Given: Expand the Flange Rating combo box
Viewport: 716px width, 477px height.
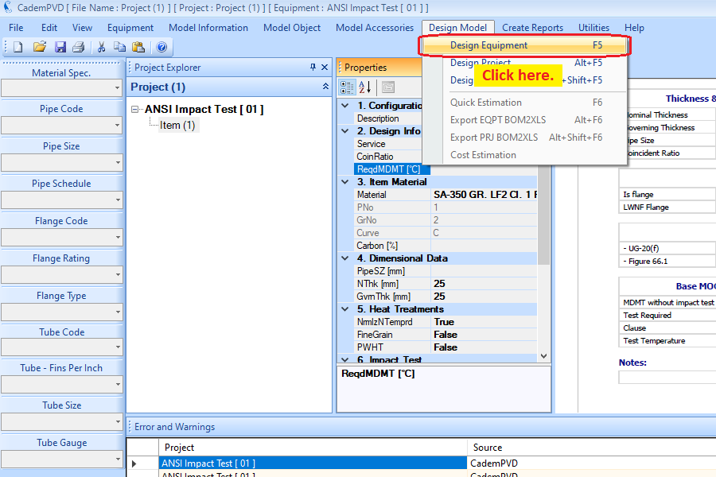Looking at the screenshot, I should click(x=118, y=276).
